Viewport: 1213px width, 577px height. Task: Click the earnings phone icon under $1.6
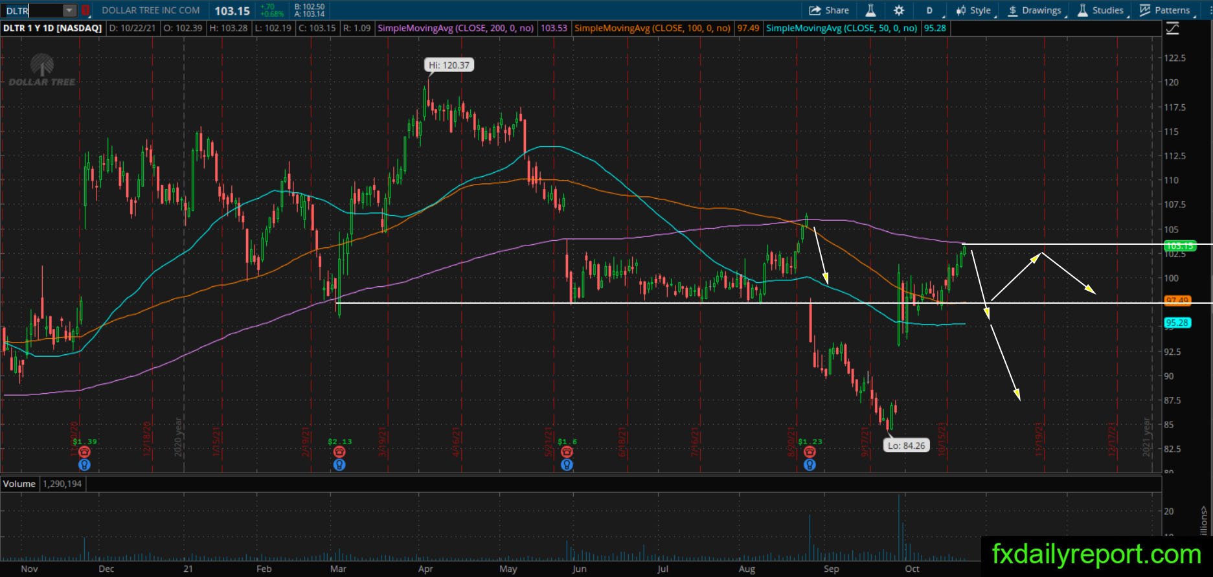pos(567,452)
